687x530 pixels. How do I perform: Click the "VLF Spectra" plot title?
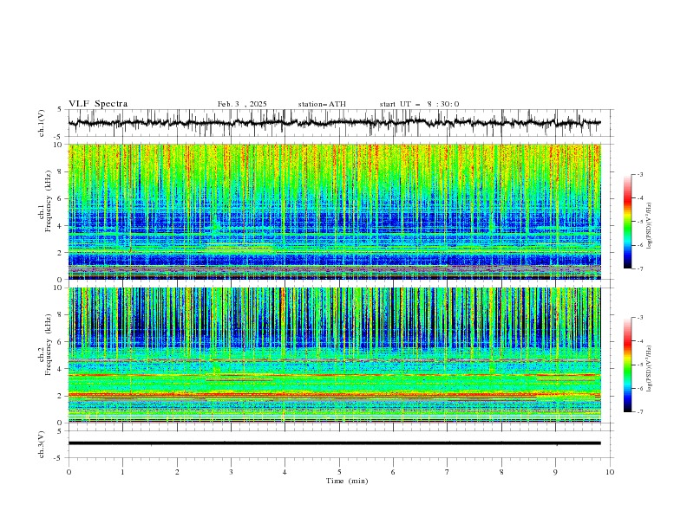click(98, 104)
